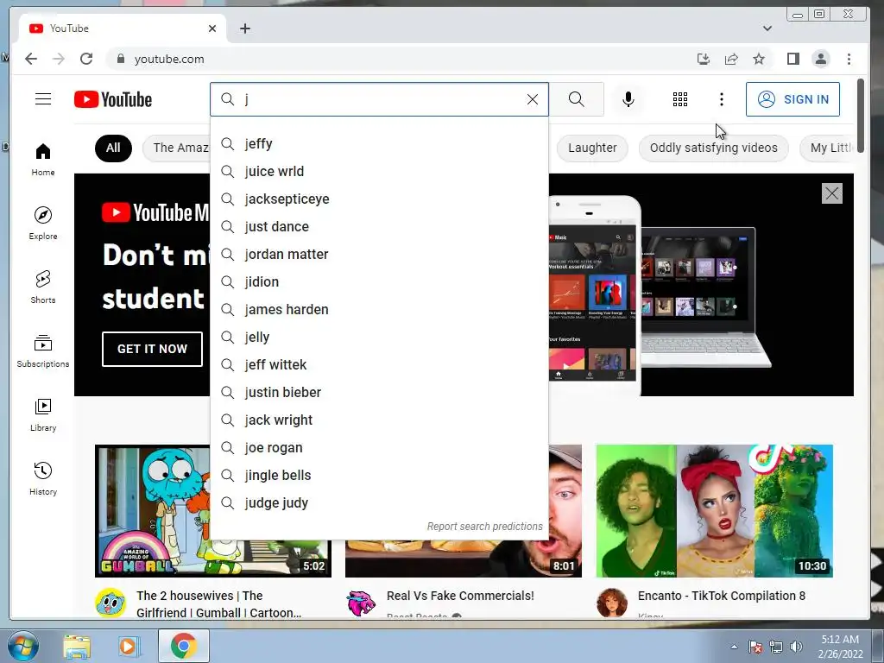Viewport: 884px width, 663px height.
Task: Clear the search box with the X
Action: click(532, 99)
